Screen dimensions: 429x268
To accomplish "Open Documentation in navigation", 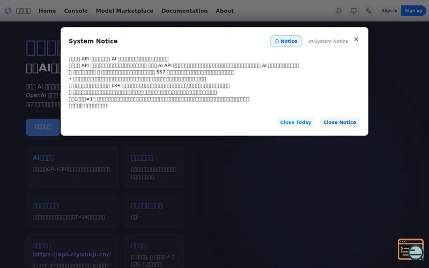I will click(184, 11).
